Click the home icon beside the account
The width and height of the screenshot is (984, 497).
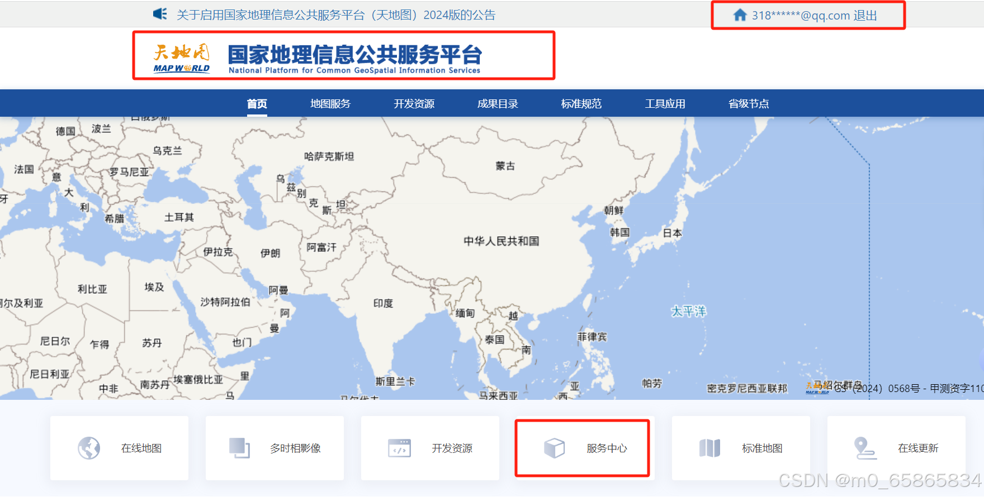pos(740,15)
